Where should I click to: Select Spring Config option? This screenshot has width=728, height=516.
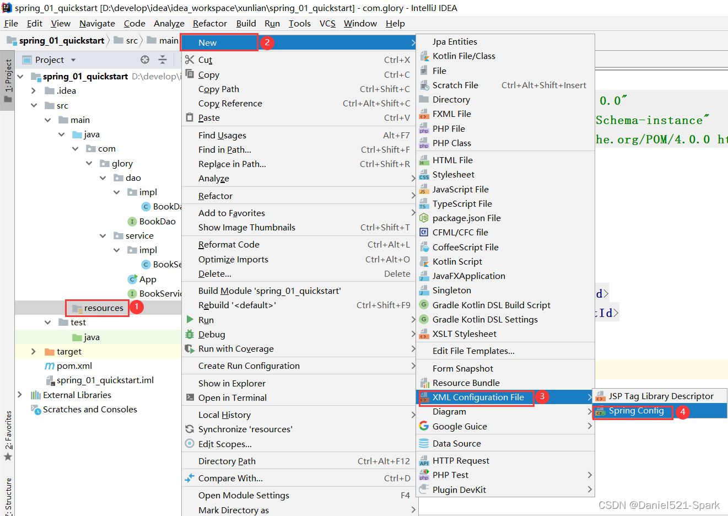click(x=660, y=411)
